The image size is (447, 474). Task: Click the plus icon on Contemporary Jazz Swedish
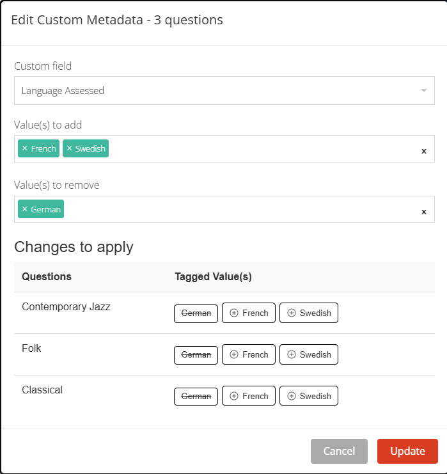(x=292, y=313)
